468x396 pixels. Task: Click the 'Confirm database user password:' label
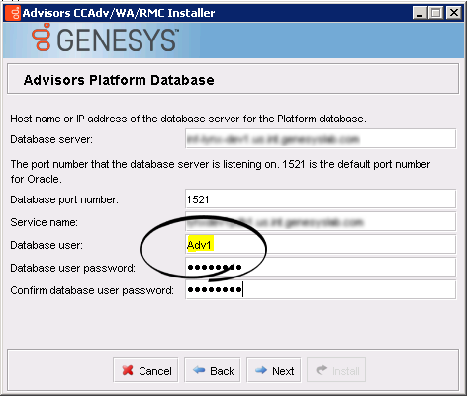(92, 290)
